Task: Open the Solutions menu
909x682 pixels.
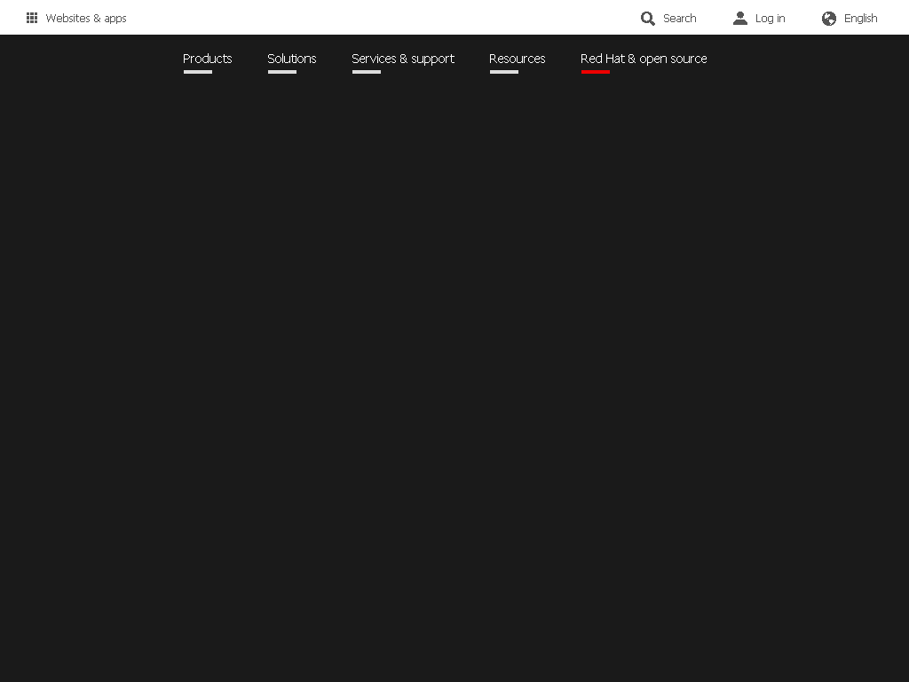Action: 291,59
